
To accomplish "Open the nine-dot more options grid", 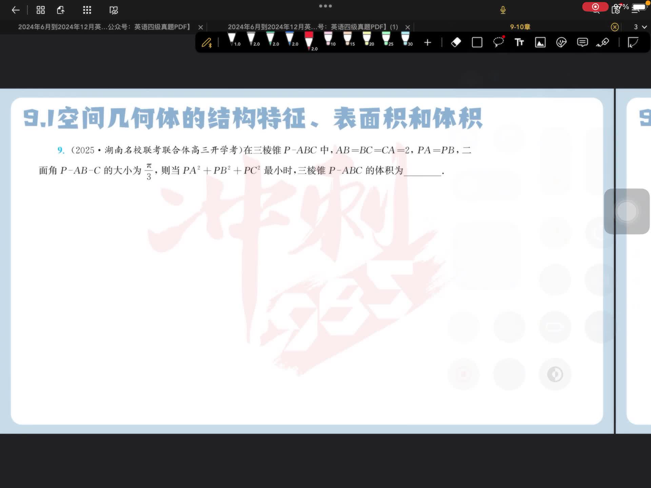I will (x=87, y=10).
